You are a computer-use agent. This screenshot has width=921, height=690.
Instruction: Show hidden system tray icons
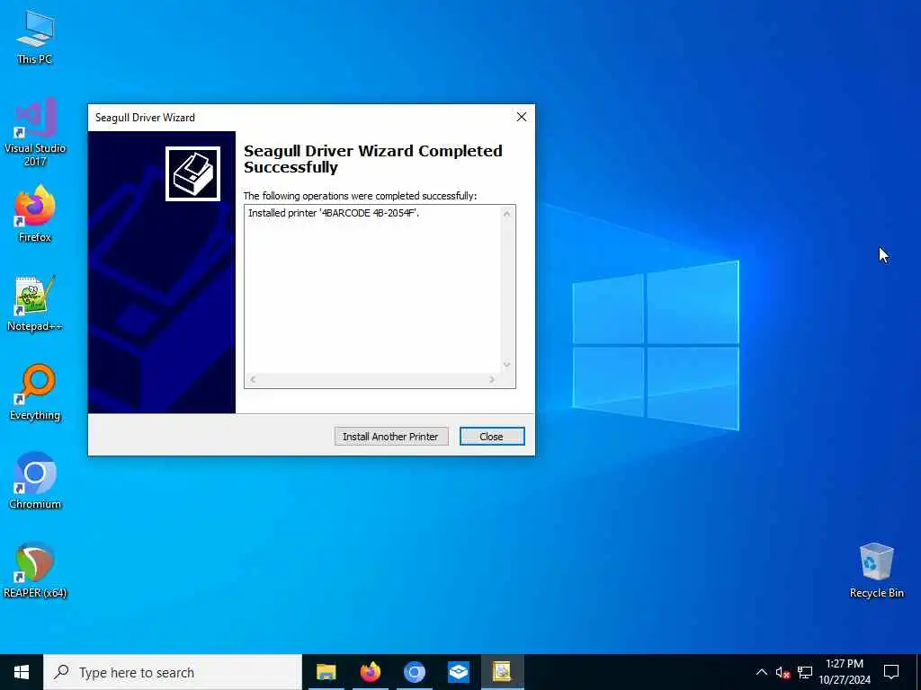click(x=761, y=672)
